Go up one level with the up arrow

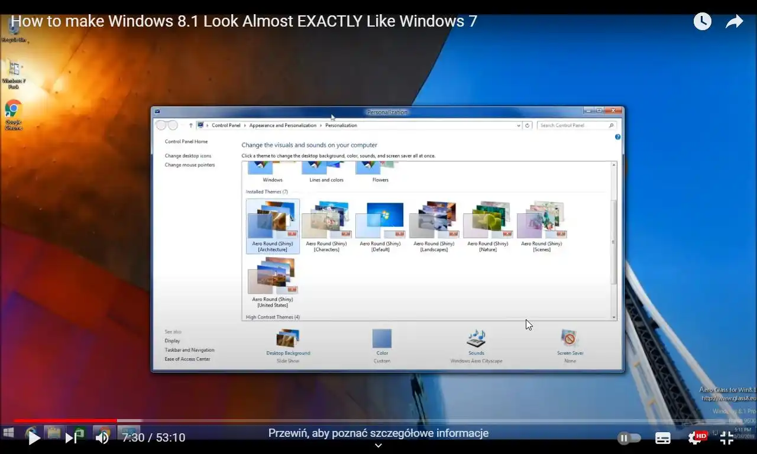[x=190, y=125]
